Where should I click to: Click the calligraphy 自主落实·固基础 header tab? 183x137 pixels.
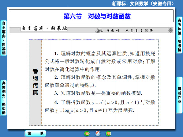pyautogui.click(x=44, y=28)
